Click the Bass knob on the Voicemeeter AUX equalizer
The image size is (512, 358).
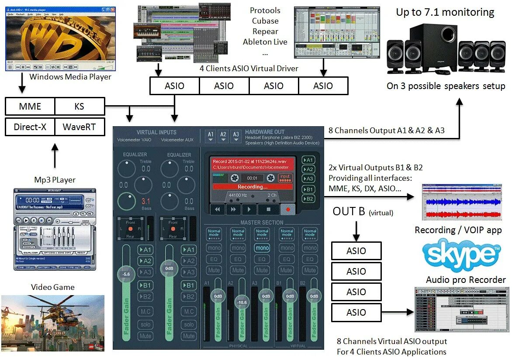(x=169, y=201)
